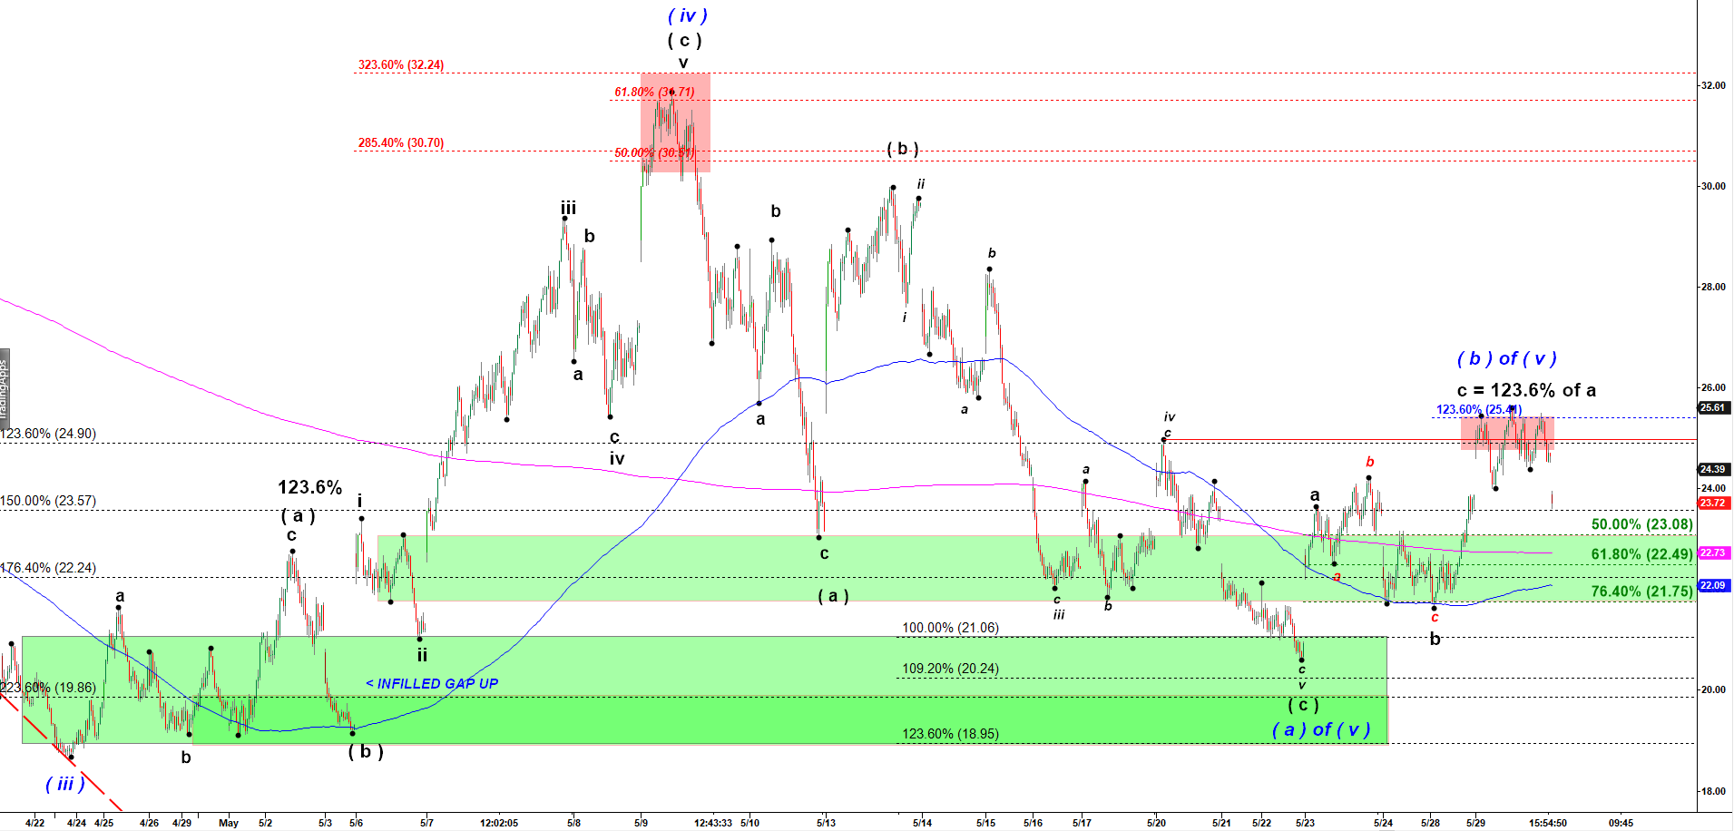The height and width of the screenshot is (831, 1734).
Task: Select the 5/8 date on time axis
Action: point(574,824)
